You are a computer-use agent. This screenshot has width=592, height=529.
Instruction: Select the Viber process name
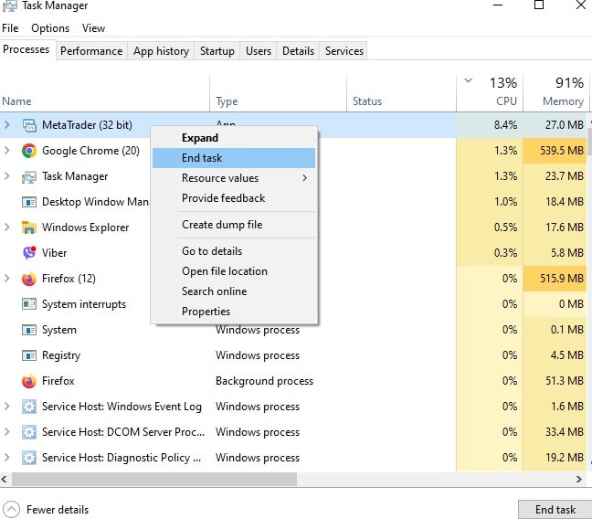pos(55,253)
